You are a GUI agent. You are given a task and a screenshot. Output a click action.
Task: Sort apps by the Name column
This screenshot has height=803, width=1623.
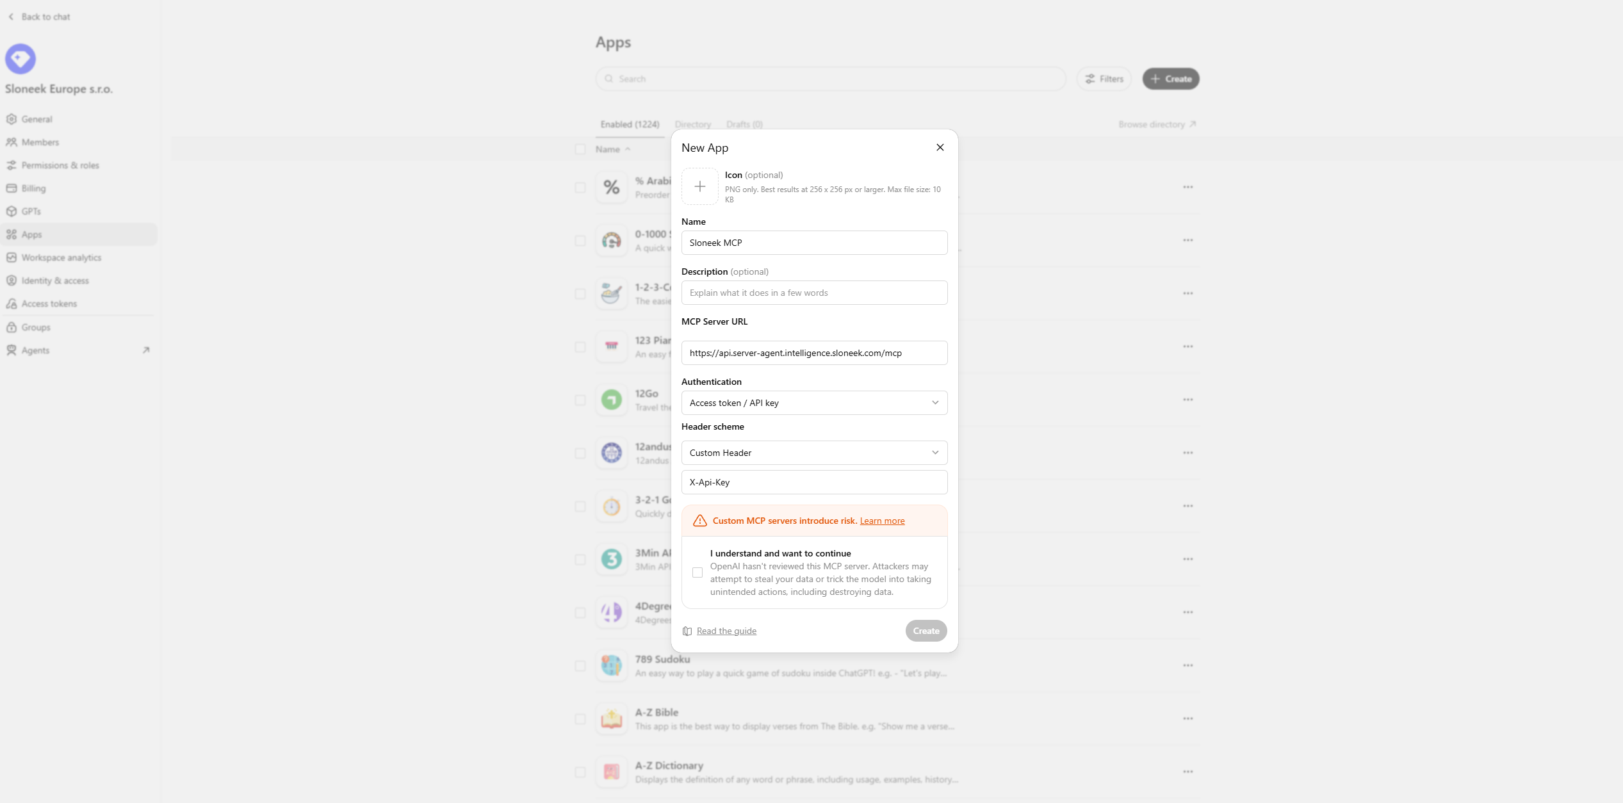click(613, 149)
